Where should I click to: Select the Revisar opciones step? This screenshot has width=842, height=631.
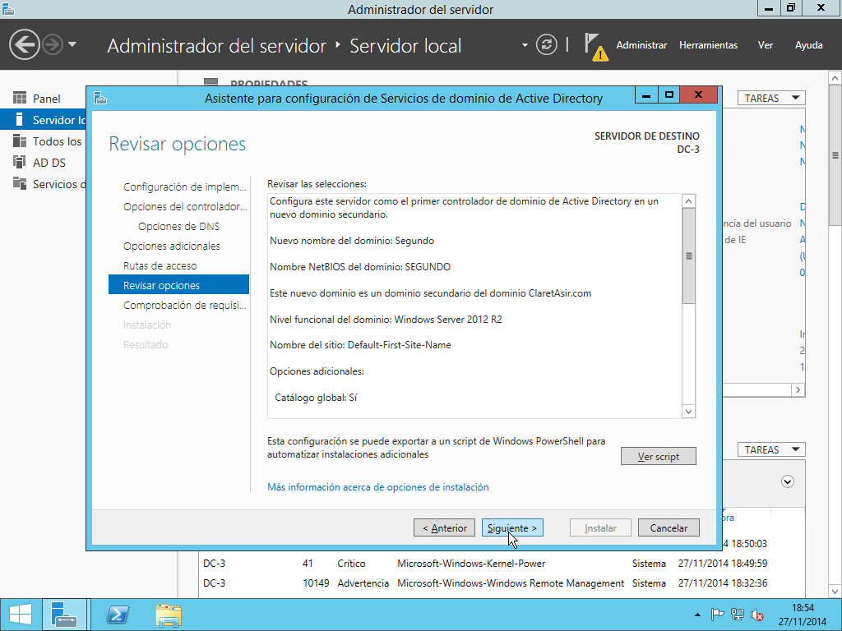(178, 285)
